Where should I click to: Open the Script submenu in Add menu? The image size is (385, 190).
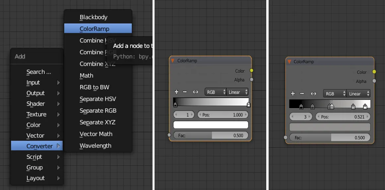[x=37, y=157]
